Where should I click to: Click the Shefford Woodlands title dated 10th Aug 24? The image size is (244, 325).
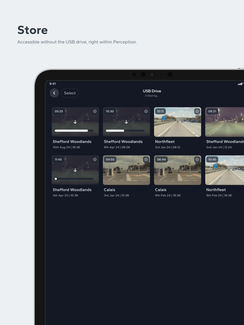(72, 142)
